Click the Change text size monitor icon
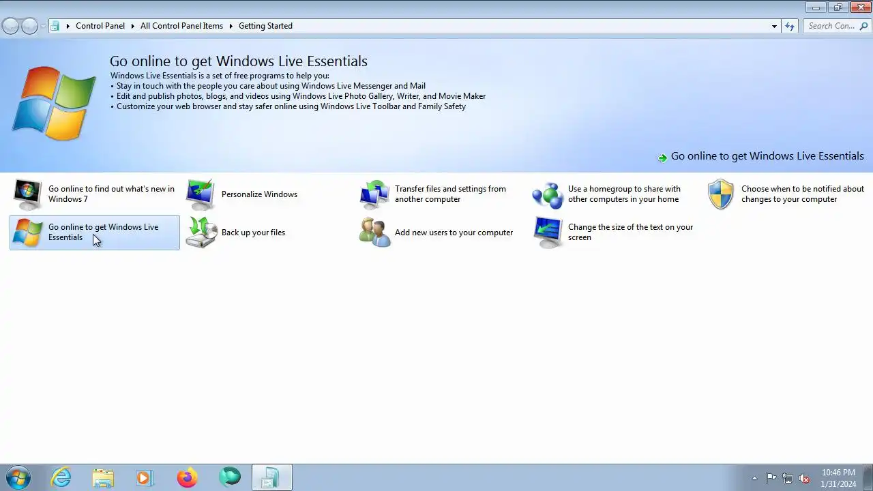The width and height of the screenshot is (873, 491). coord(548,233)
